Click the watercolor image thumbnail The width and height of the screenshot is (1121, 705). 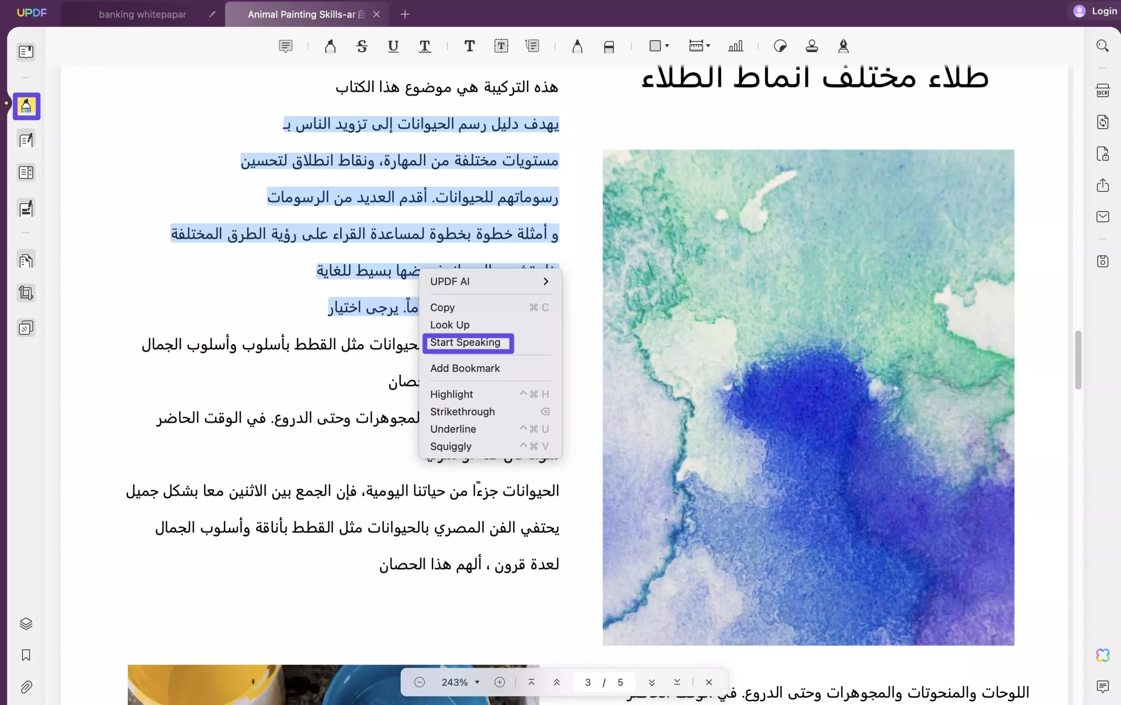pos(809,396)
